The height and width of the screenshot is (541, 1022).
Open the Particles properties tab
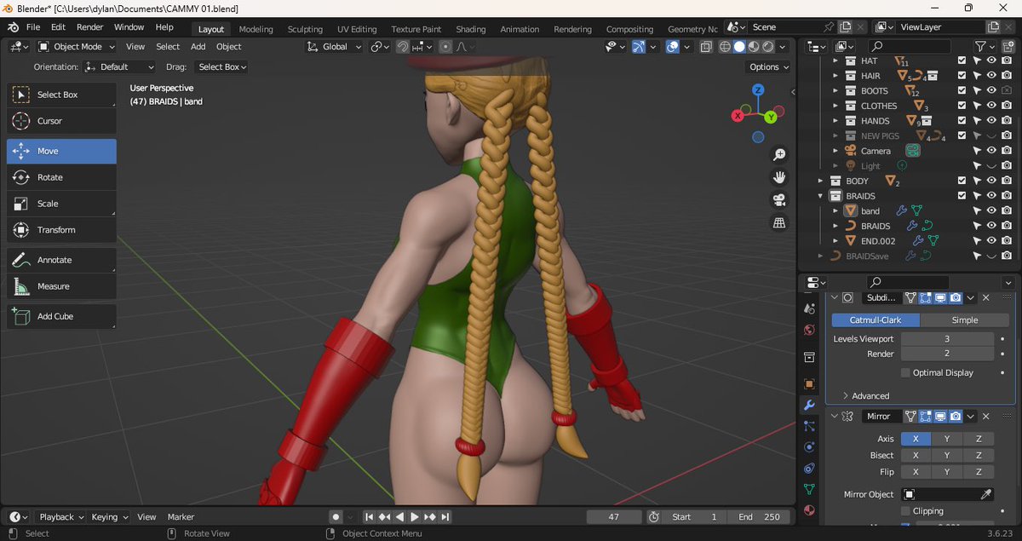tap(809, 426)
